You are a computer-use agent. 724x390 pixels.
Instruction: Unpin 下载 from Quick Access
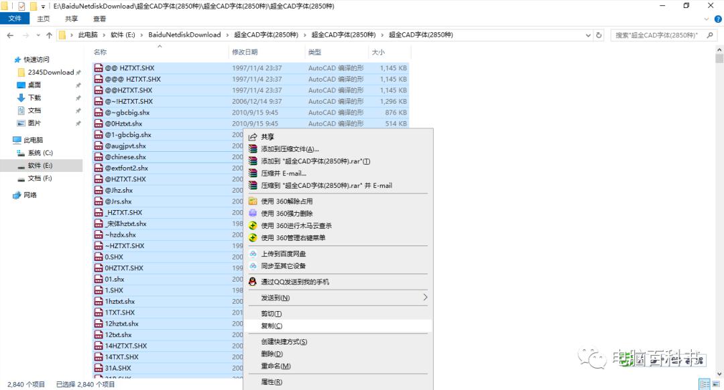pos(79,97)
